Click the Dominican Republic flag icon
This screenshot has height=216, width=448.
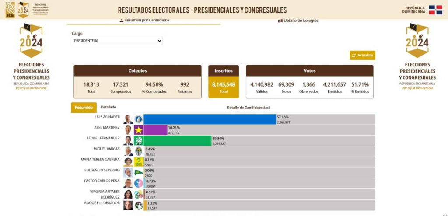point(435,10)
